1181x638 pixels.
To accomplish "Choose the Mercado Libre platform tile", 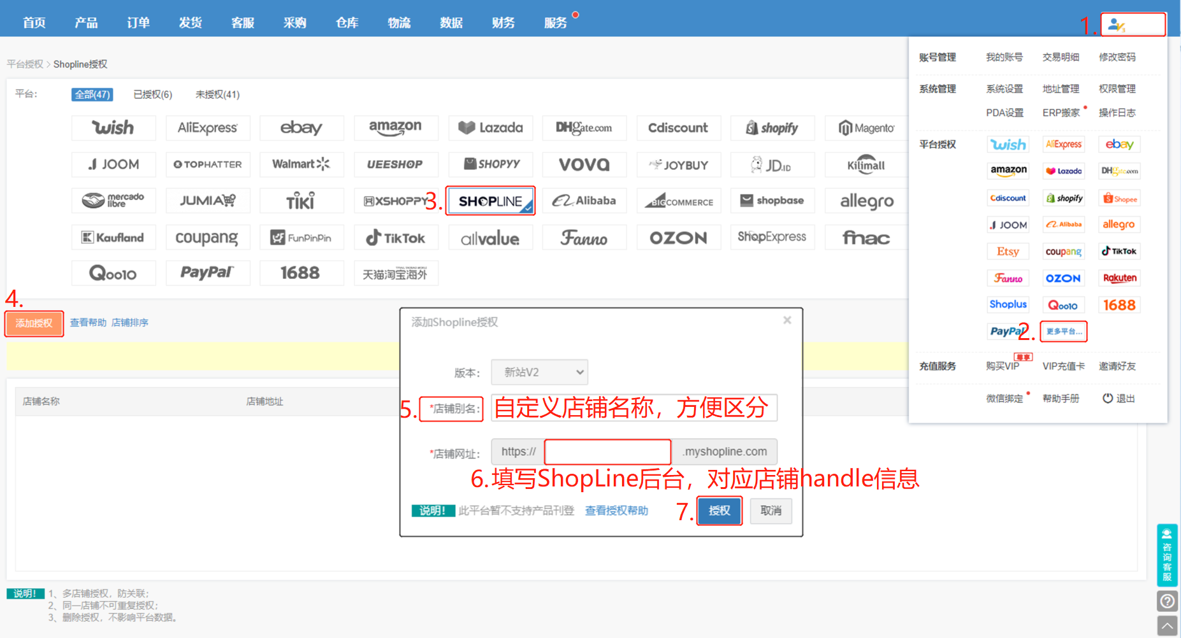I will [x=113, y=201].
